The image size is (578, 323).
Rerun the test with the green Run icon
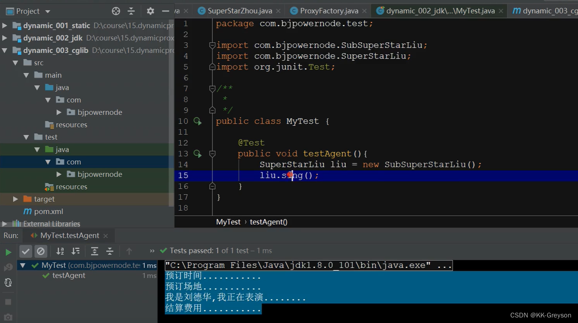click(8, 252)
